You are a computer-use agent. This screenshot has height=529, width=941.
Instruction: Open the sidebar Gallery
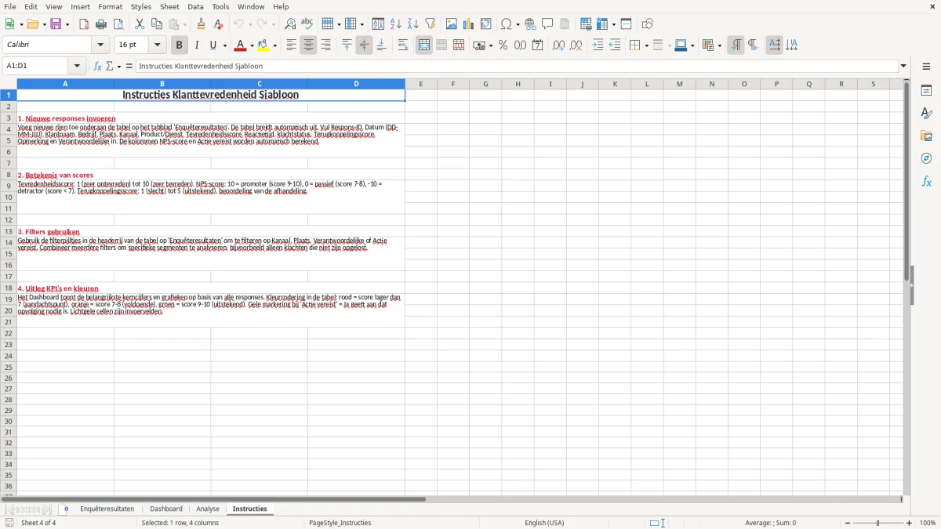[926, 136]
